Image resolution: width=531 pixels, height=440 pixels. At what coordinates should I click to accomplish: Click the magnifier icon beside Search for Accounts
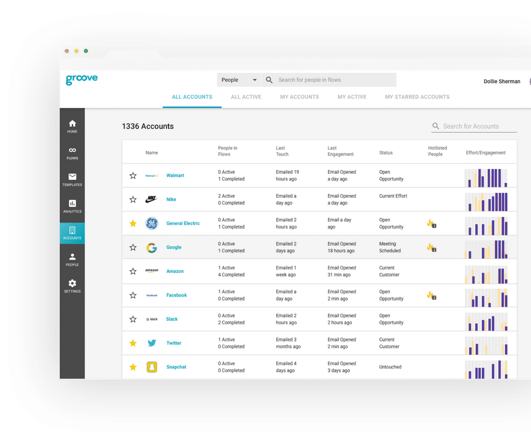435,126
